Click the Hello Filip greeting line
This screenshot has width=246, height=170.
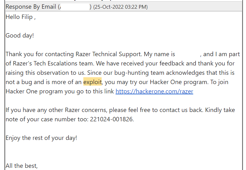pos(21,17)
